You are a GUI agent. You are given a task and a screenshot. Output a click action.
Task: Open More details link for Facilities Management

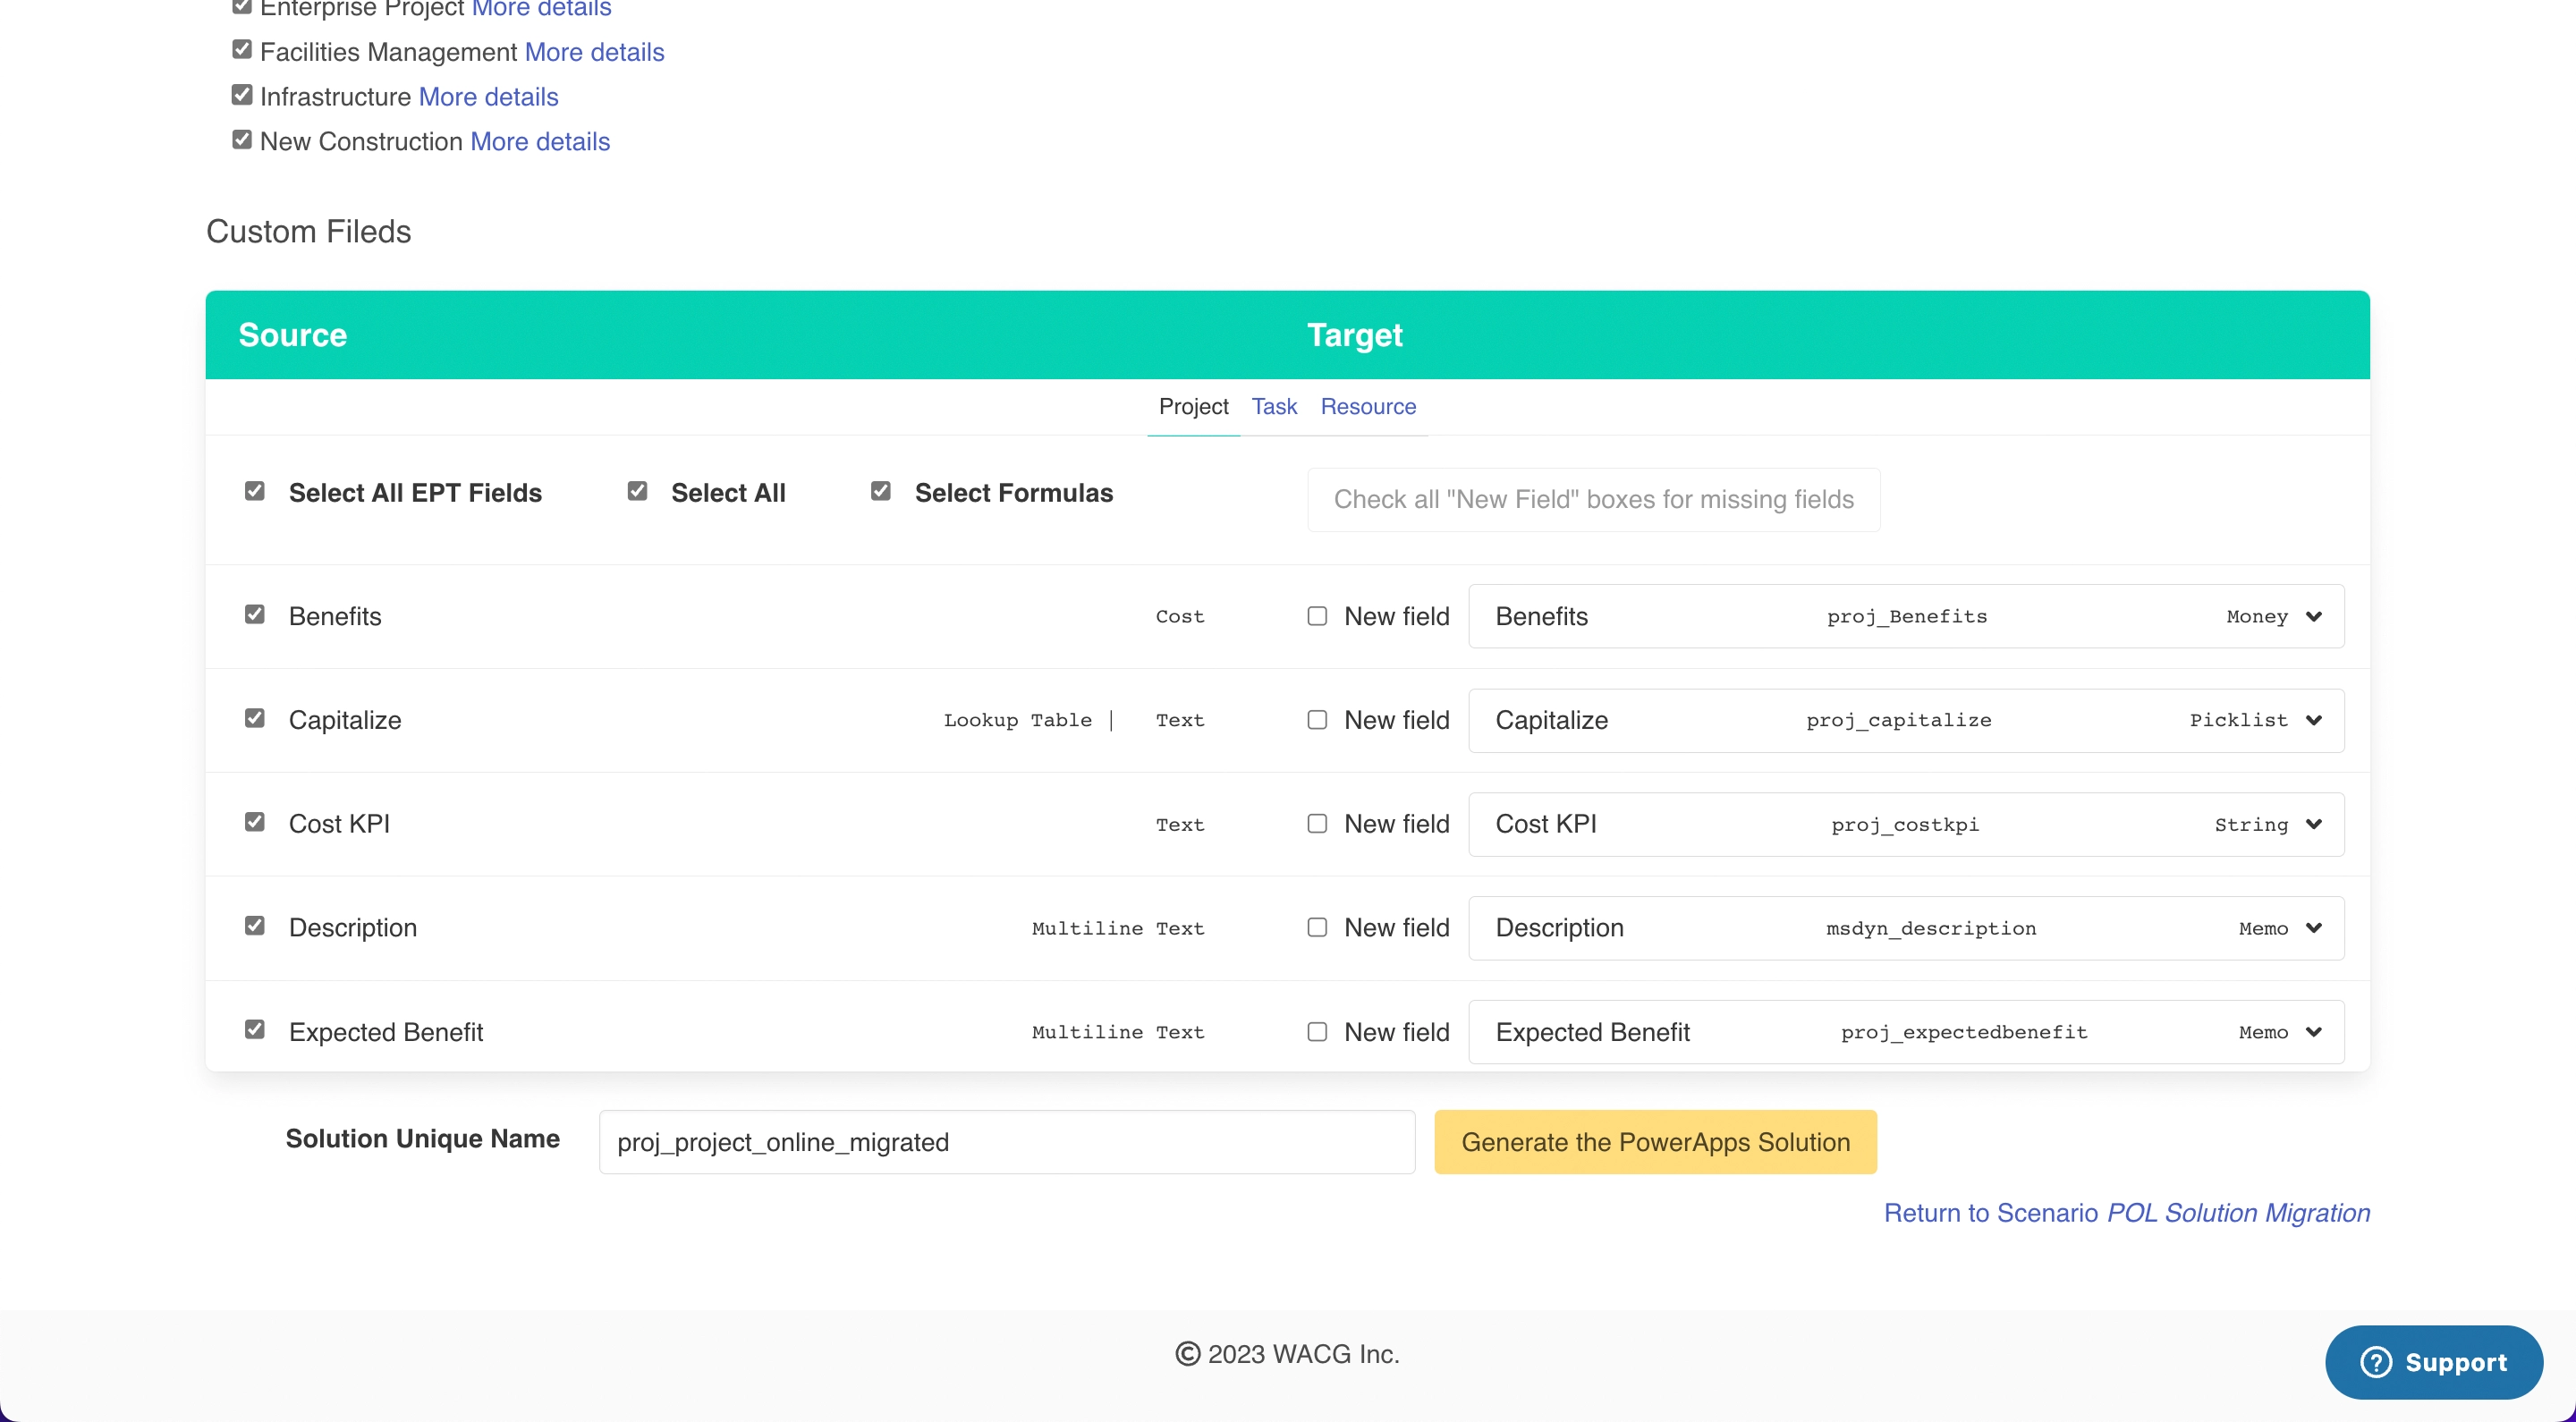(594, 52)
